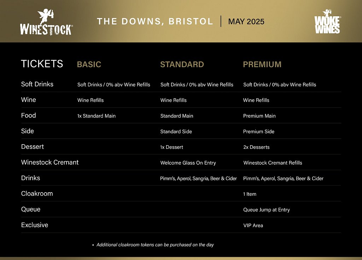
Task: Click the 'Exclusive' row label
Action: [x=35, y=225]
